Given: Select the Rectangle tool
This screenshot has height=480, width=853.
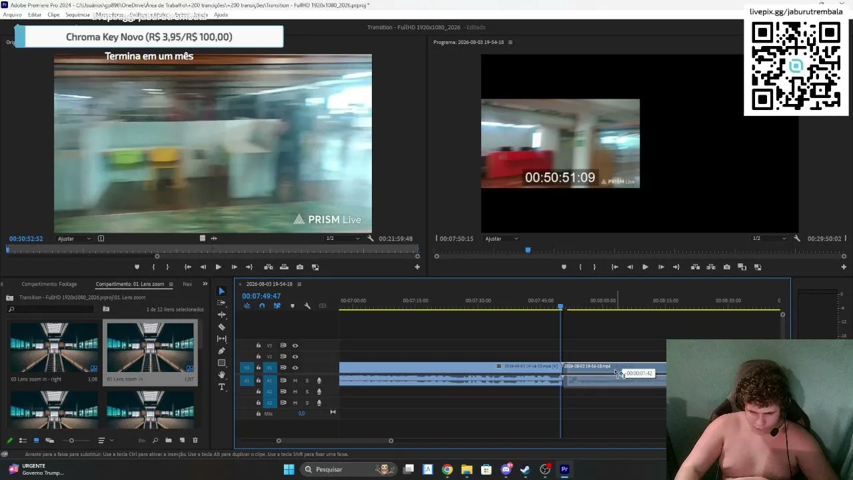Looking at the screenshot, I should pos(222,363).
